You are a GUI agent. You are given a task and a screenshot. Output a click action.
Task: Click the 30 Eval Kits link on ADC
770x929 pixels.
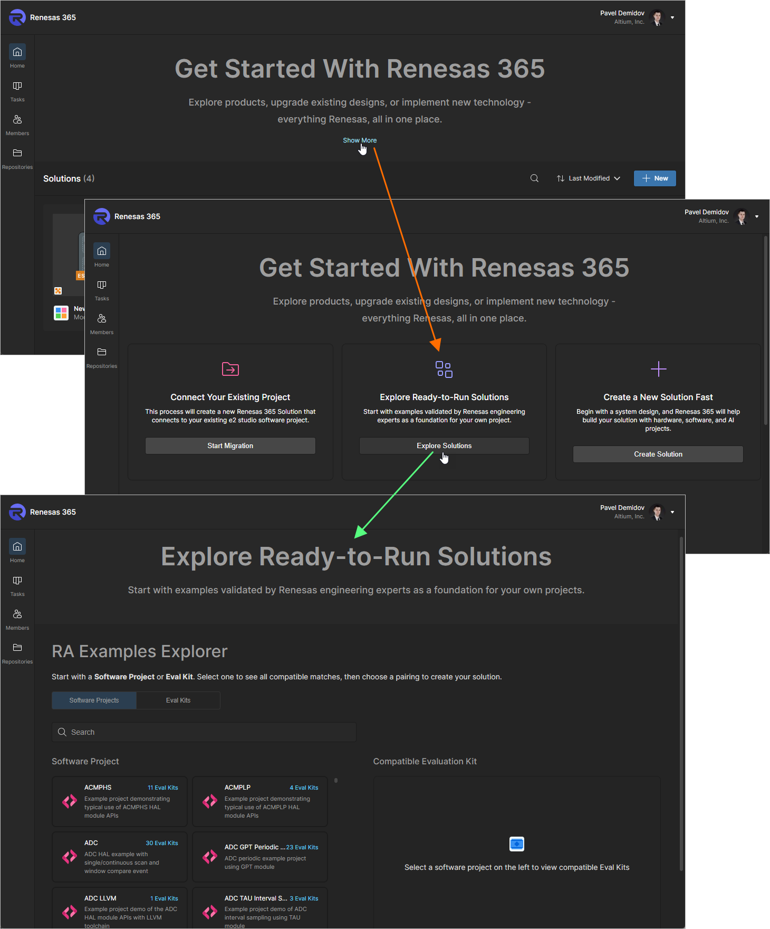pyautogui.click(x=162, y=843)
